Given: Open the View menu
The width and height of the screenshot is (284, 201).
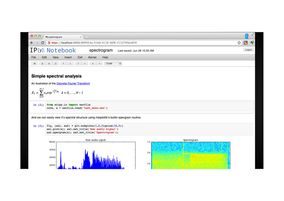Looking at the screenshot, I should click(x=55, y=57).
